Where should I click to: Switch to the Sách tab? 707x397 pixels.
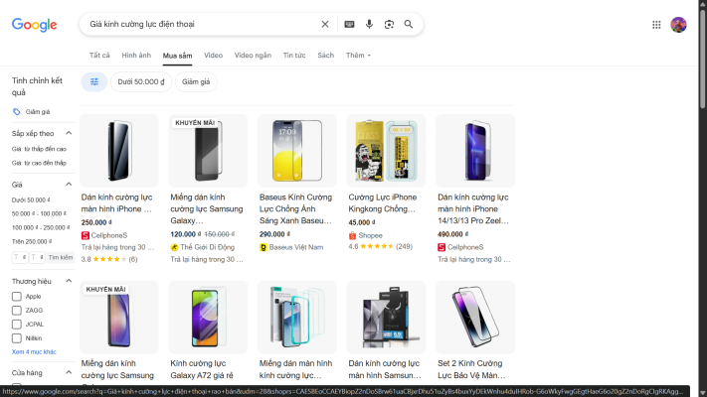coord(325,56)
